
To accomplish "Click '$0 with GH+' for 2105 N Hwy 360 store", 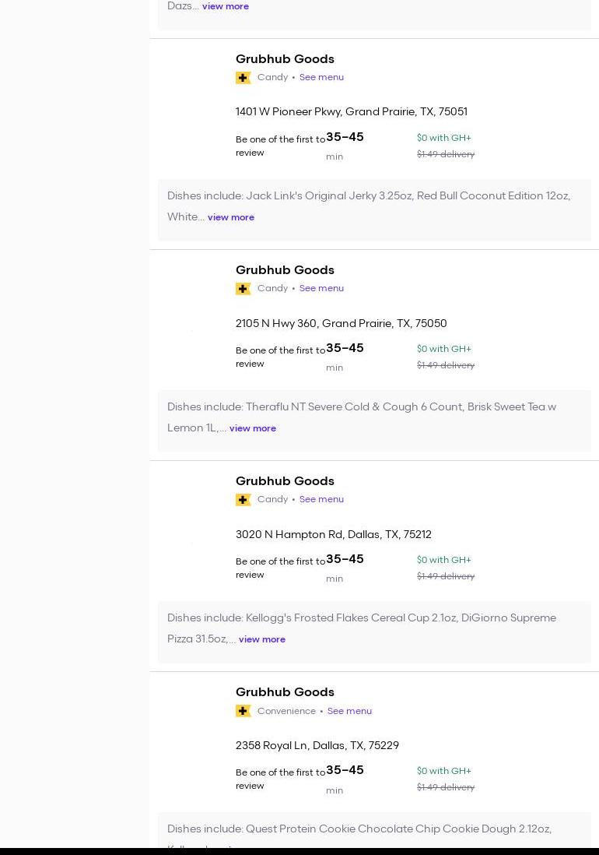I will click(x=443, y=349).
